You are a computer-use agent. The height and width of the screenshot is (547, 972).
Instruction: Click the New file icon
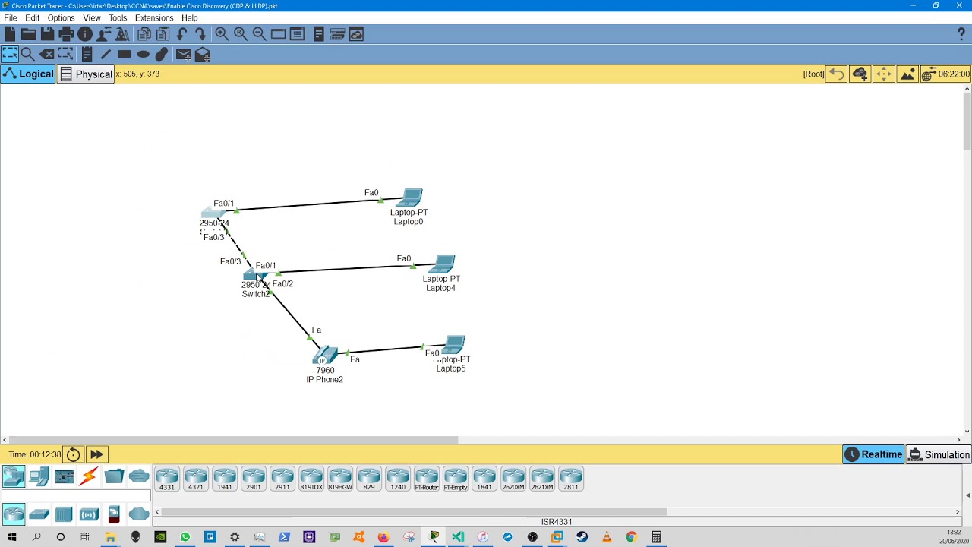click(x=10, y=34)
